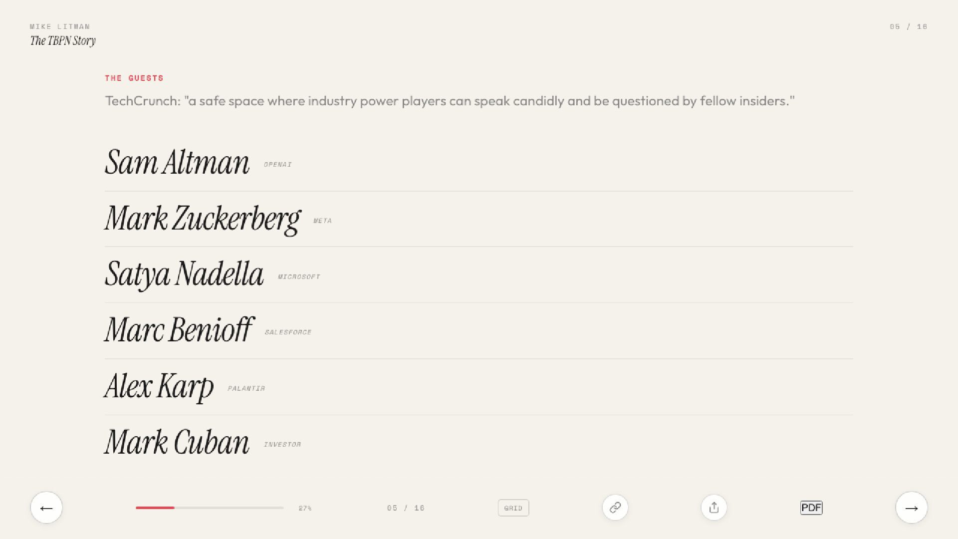Open The TBPN Story title link
Viewport: 958px width, 539px height.
(63, 41)
